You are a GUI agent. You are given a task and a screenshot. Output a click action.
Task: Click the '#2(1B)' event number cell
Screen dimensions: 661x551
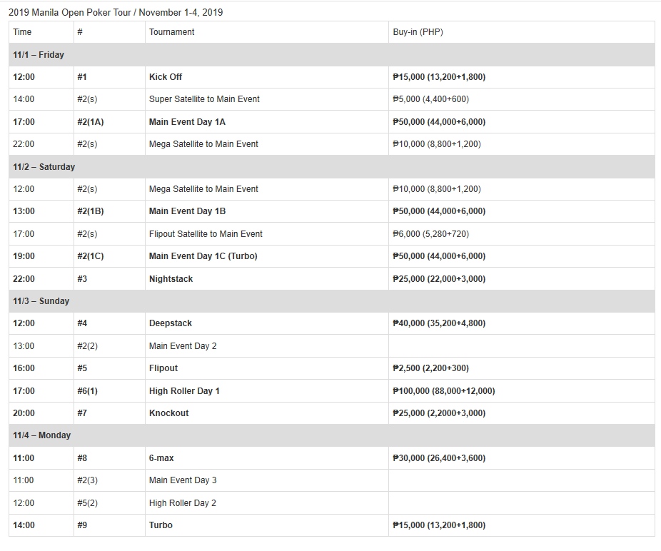pyautogui.click(x=110, y=211)
